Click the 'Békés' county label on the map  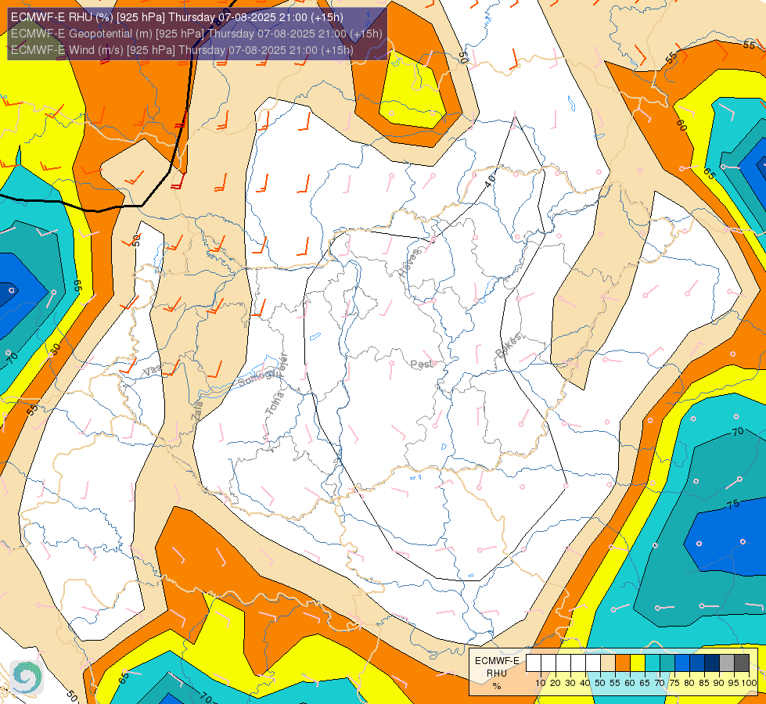[508, 345]
